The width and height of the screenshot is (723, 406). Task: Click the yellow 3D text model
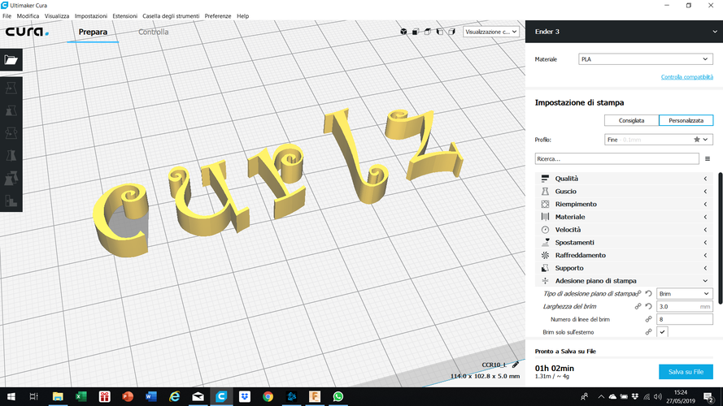277,184
